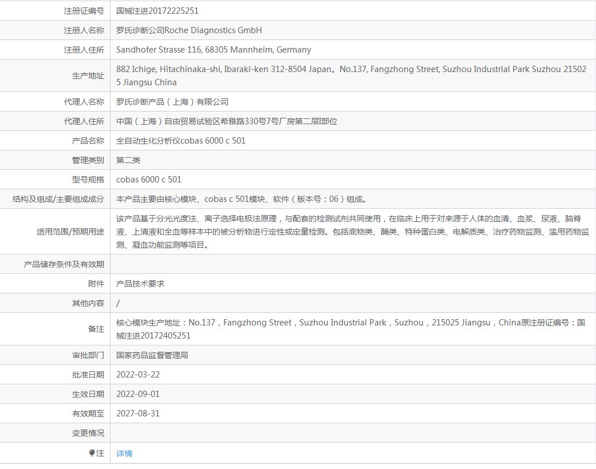This screenshot has height=469, width=596.
Task: Click the 审批部门 label
Action: (x=88, y=355)
